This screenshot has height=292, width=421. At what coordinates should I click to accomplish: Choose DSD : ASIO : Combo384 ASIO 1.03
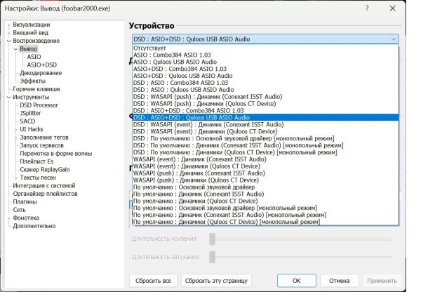265,83
